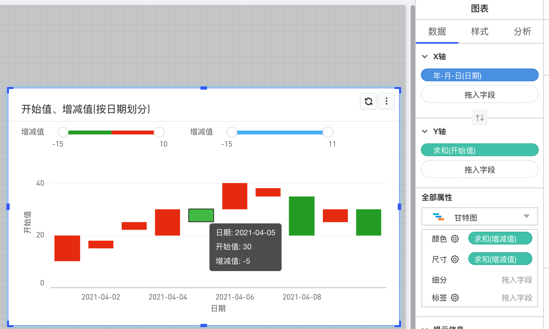Click the color 求和(增减值) pill
The height and width of the screenshot is (329, 549).
(500, 239)
